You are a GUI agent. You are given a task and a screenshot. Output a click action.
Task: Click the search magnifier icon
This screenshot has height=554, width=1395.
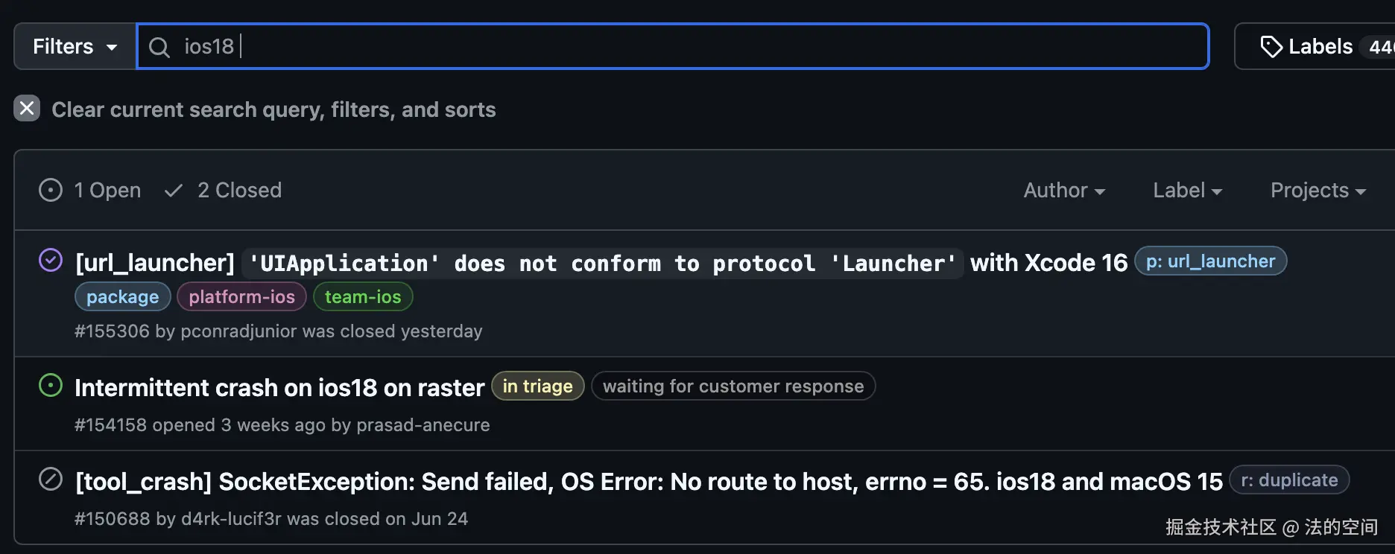click(159, 47)
